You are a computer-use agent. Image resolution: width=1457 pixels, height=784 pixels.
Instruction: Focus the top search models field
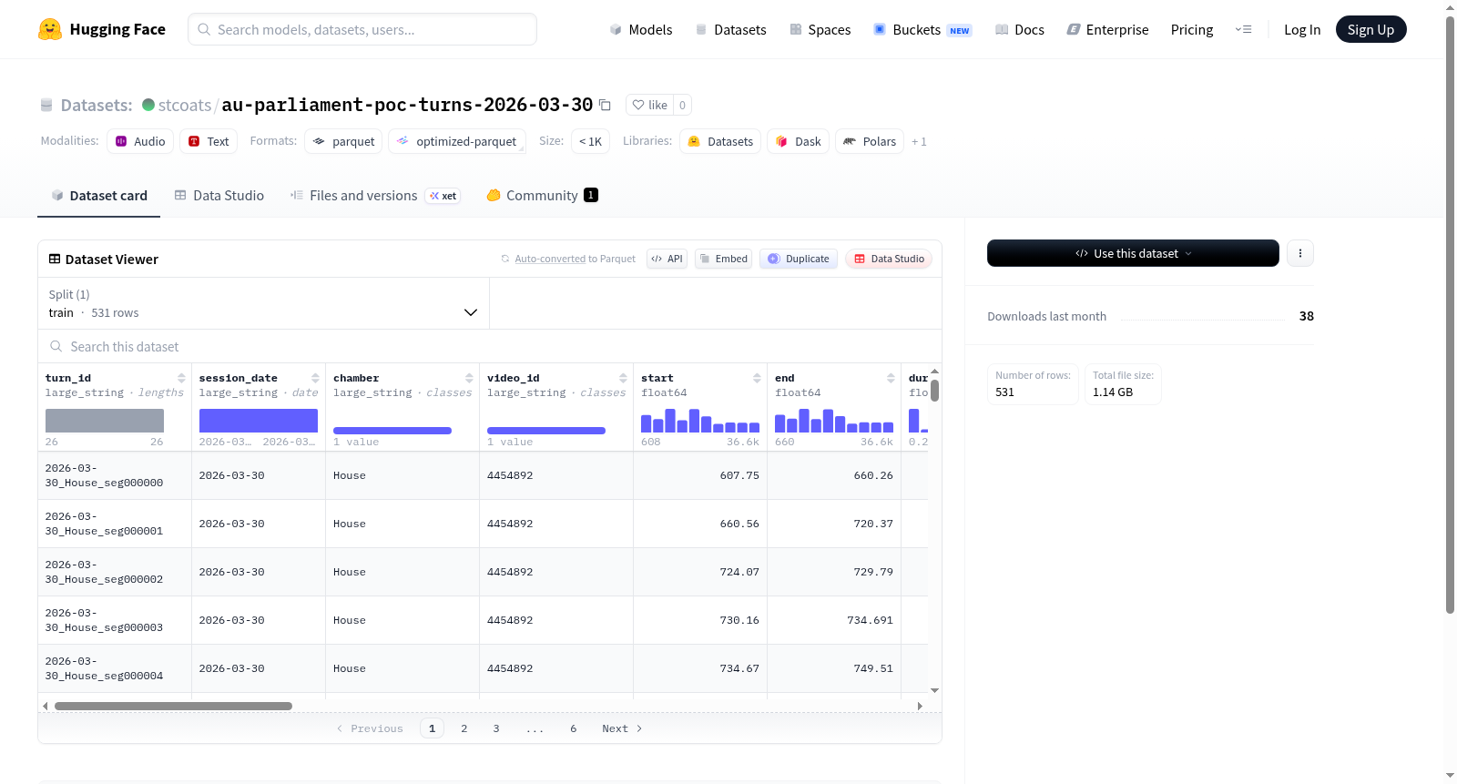coord(362,29)
